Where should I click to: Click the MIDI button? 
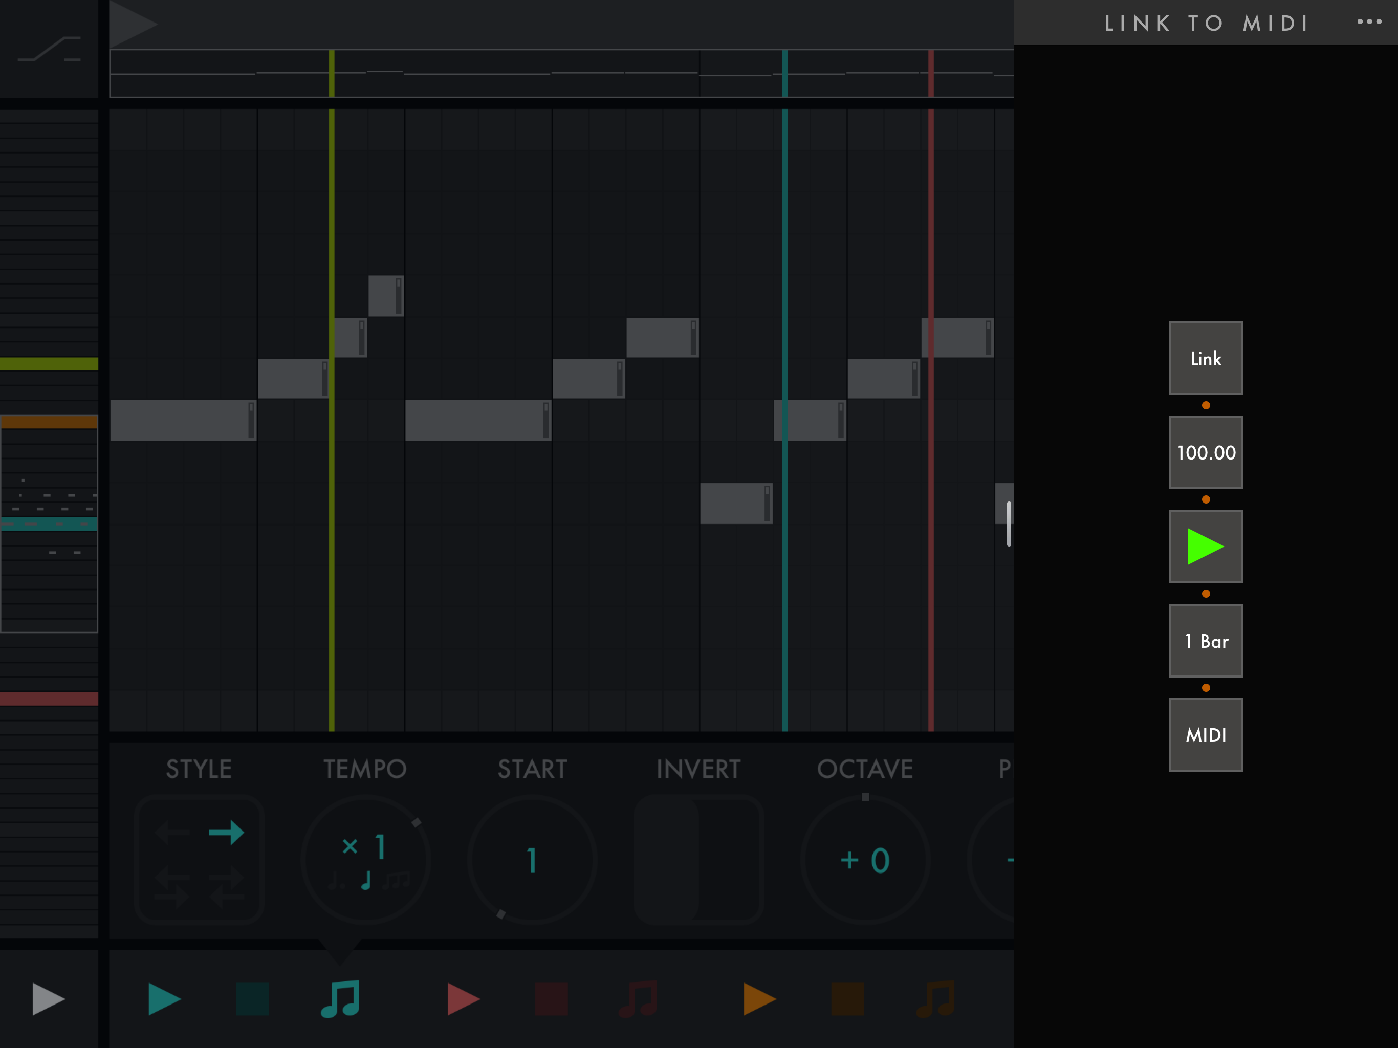[1205, 734]
